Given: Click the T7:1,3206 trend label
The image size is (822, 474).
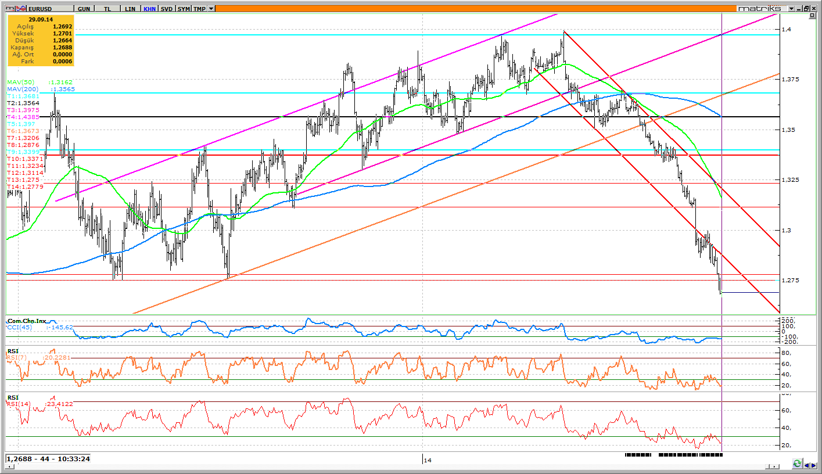Looking at the screenshot, I should point(23,138).
